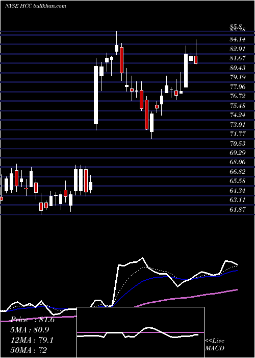Click the 79.19 price axis label
This screenshot has width=255, height=358.
pyautogui.click(x=238, y=77)
